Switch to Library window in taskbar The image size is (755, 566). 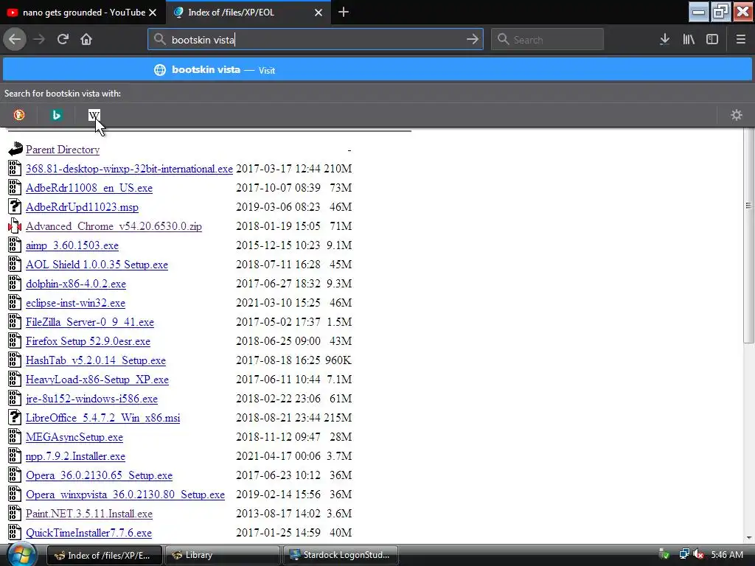[x=222, y=555]
